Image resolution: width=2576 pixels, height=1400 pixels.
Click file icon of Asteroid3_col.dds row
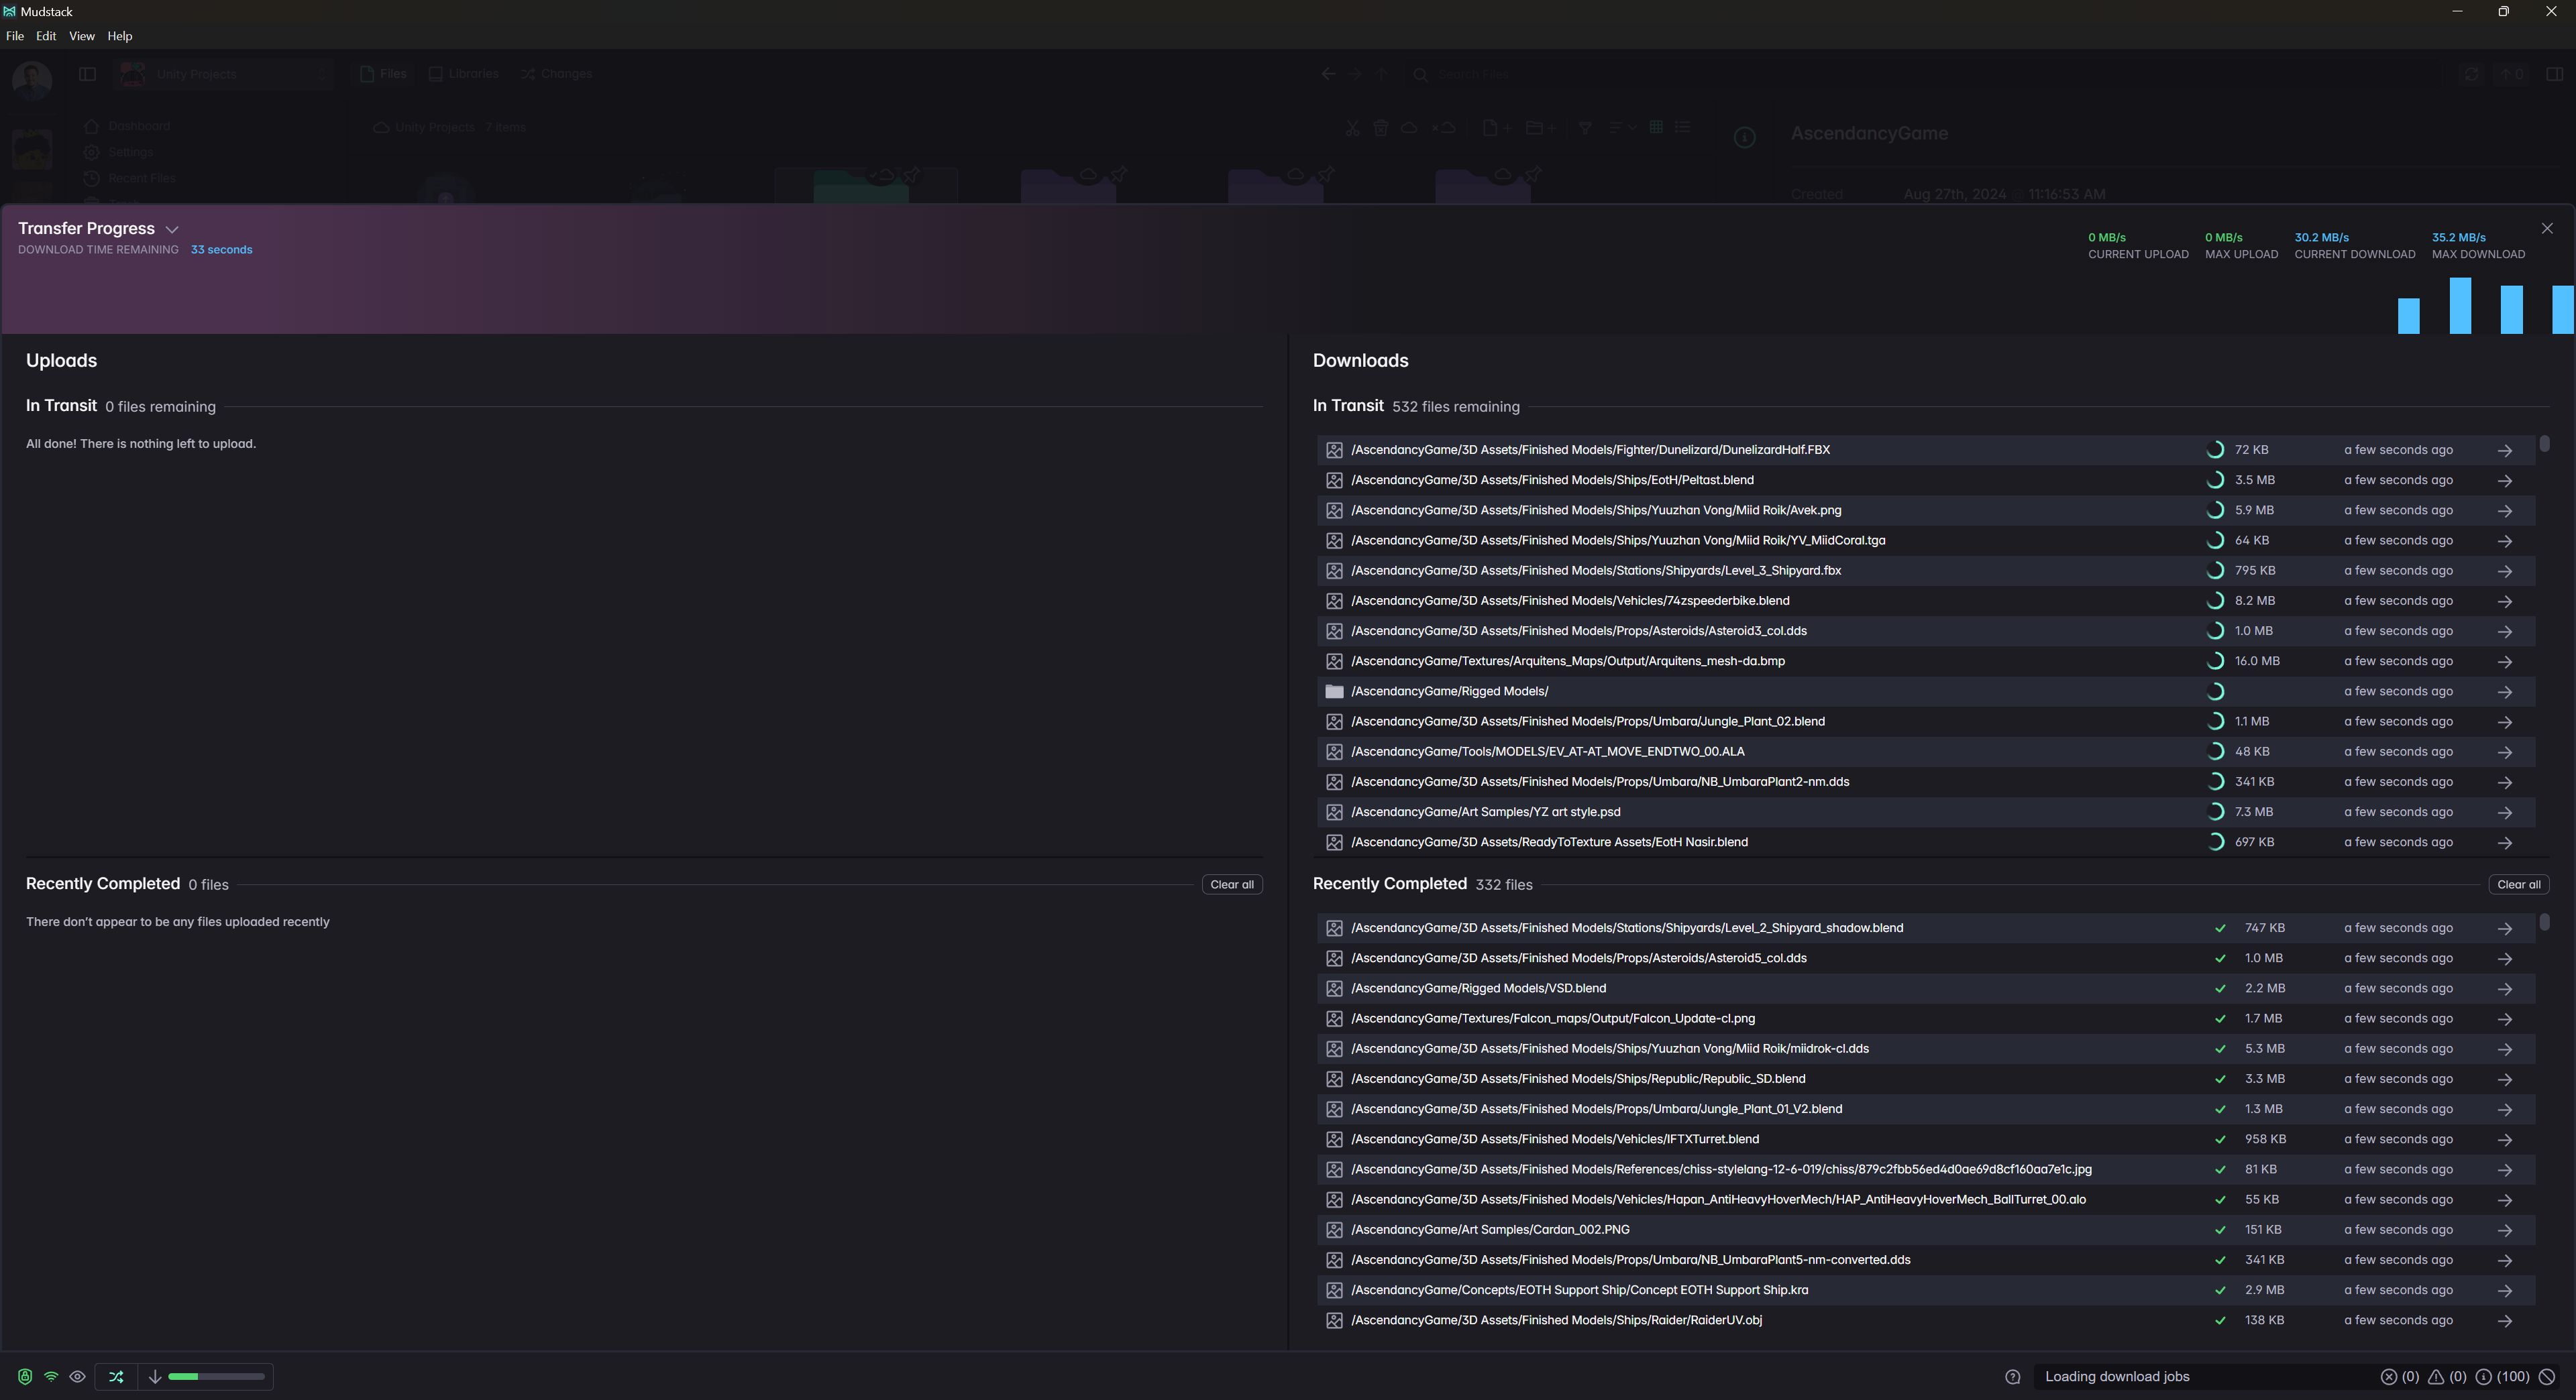coord(1334,632)
